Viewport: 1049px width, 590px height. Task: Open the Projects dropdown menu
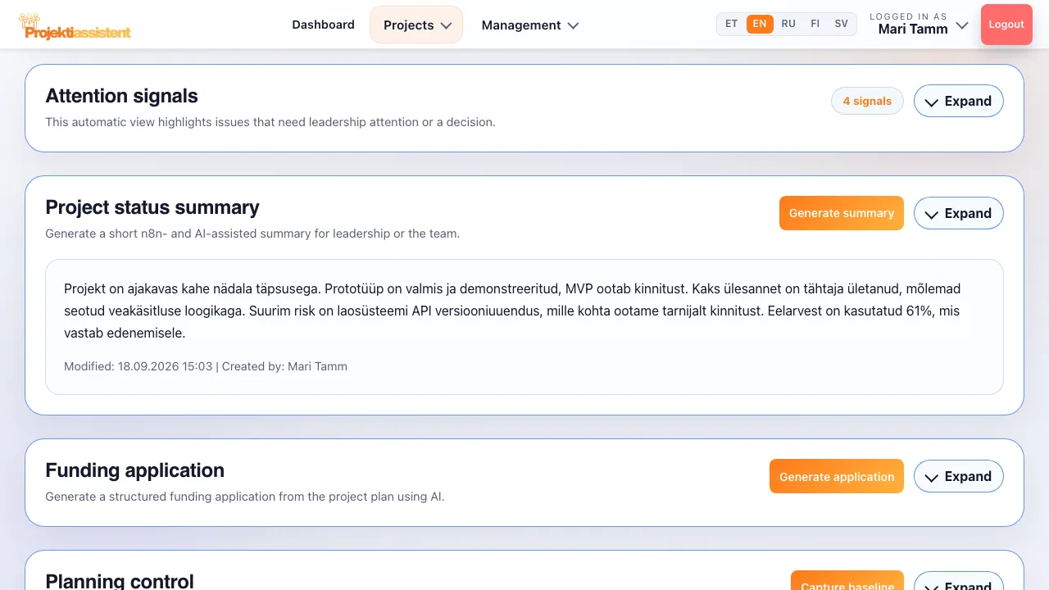[416, 25]
